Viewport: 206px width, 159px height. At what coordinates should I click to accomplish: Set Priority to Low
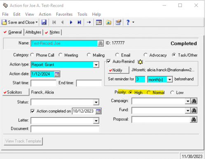[172, 92]
